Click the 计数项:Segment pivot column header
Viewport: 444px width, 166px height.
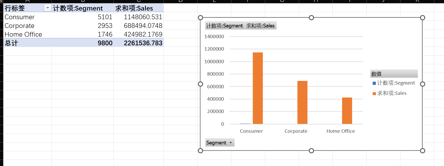78,8
